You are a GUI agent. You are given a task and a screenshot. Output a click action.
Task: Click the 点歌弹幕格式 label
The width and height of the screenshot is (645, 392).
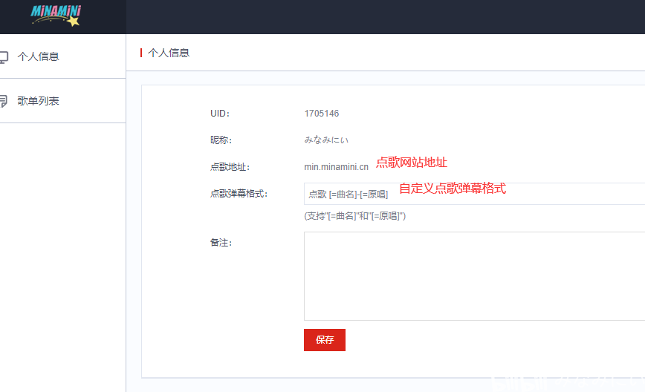point(239,194)
